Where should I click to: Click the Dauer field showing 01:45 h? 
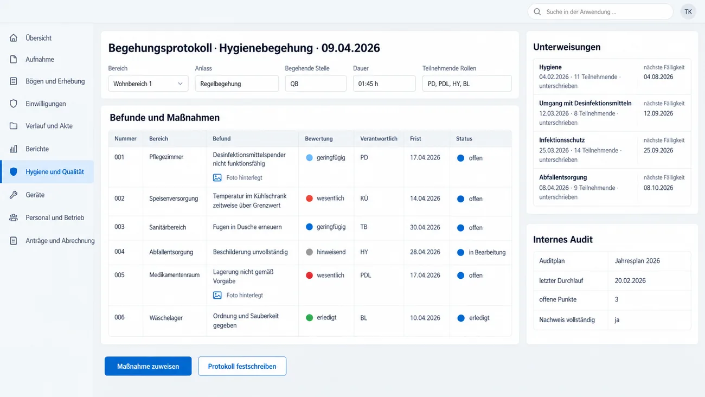coord(384,84)
